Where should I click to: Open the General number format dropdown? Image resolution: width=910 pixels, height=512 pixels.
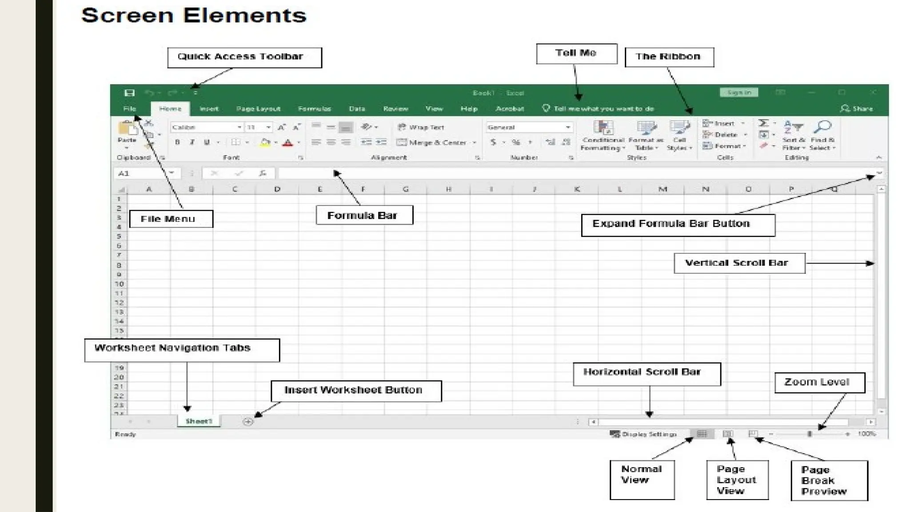(567, 128)
